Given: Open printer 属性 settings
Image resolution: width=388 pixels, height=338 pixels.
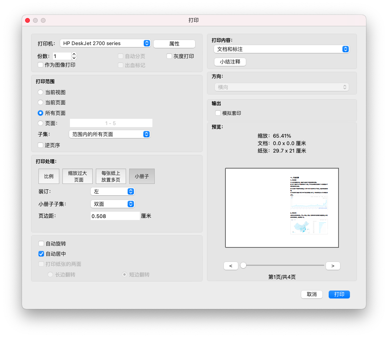Looking at the screenshot, I should (174, 44).
